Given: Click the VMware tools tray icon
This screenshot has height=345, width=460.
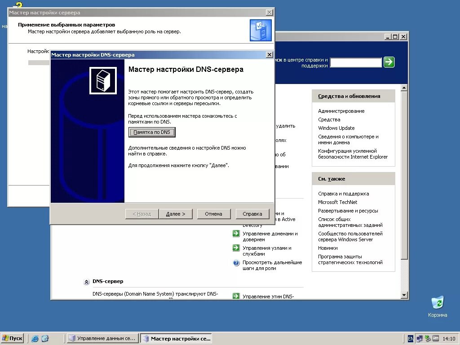Looking at the screenshot, I should click(436, 339).
